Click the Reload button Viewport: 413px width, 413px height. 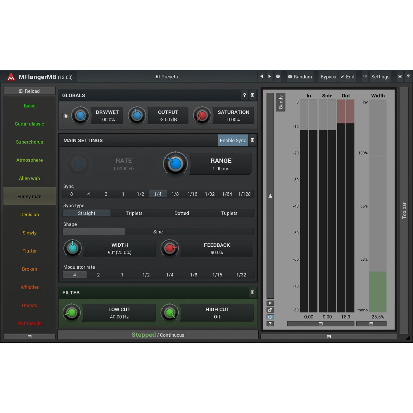point(29,91)
